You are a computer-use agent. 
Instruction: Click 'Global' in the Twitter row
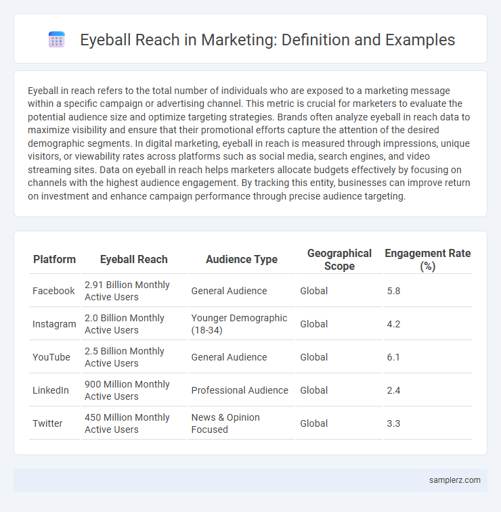coord(313,423)
